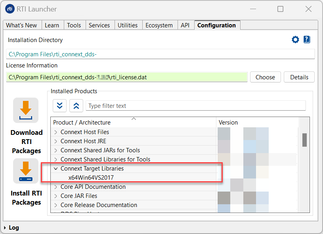Open settings with the gear icon

coord(295,40)
